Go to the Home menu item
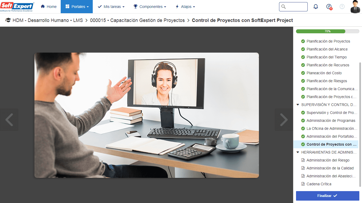This screenshot has width=362, height=203. click(x=48, y=7)
